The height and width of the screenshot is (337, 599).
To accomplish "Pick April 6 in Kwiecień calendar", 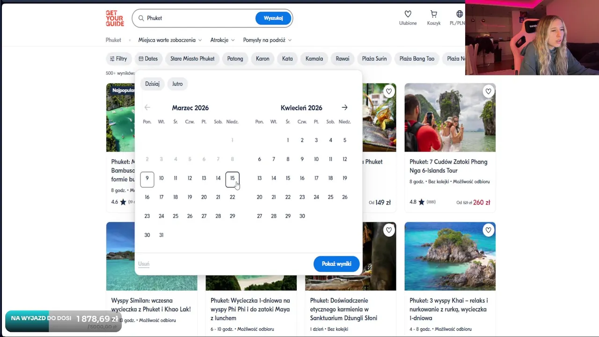I will point(259,159).
